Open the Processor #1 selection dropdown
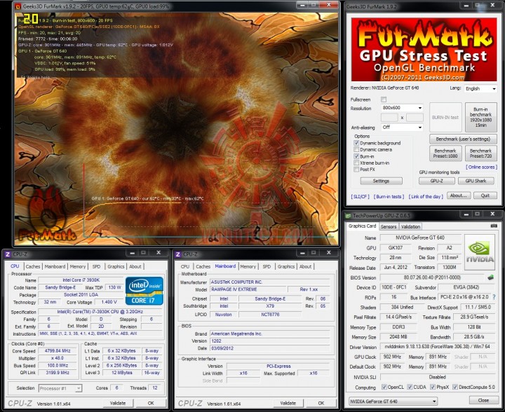This screenshot has width=505, height=412. [x=60, y=388]
